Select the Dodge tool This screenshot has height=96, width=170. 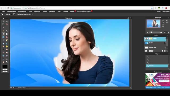pos(3,50)
